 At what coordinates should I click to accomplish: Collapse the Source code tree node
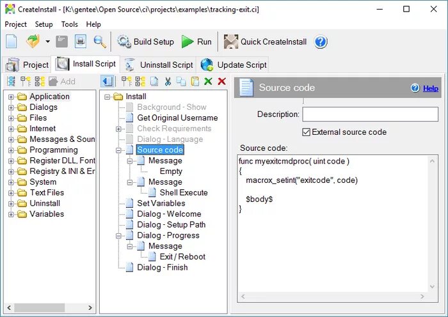118,150
